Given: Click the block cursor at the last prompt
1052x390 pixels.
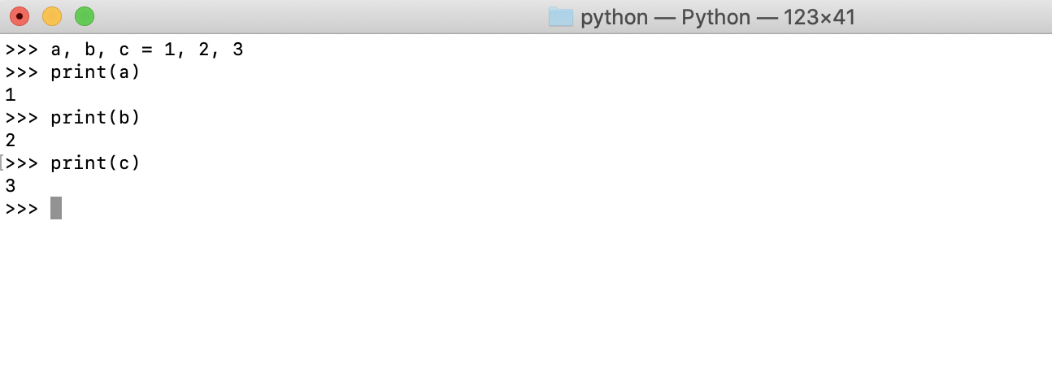Looking at the screenshot, I should [x=56, y=208].
